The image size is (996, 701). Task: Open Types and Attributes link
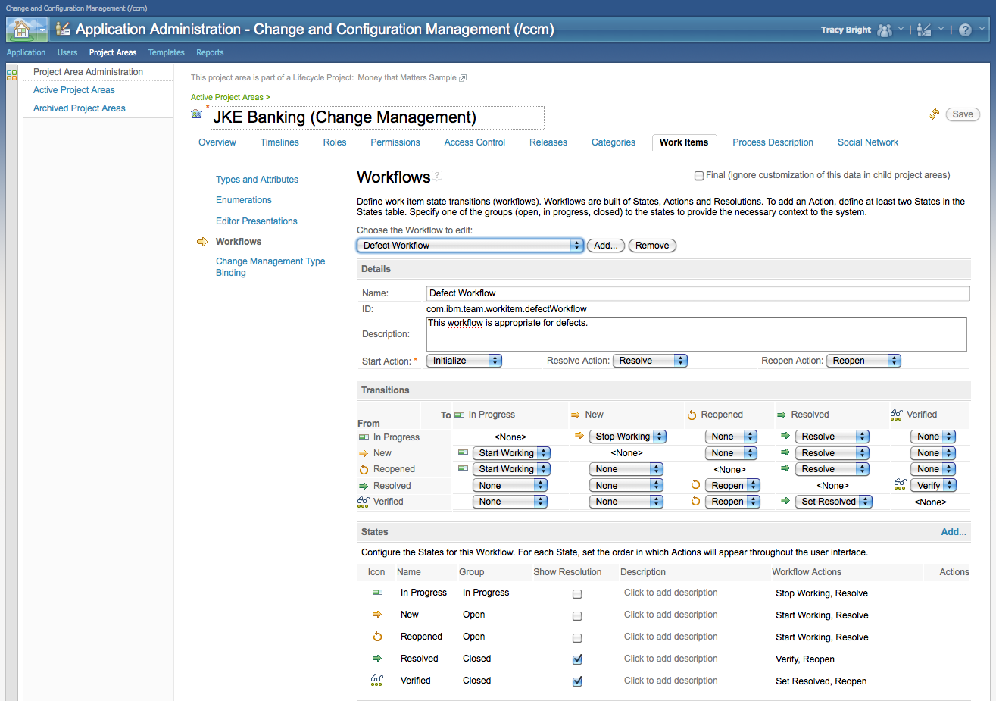tap(257, 180)
